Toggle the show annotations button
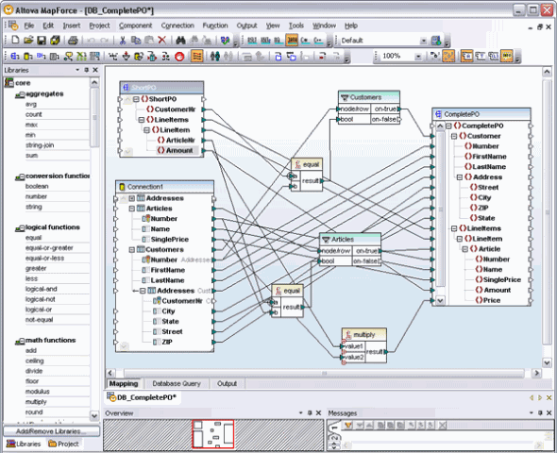 click(x=466, y=56)
